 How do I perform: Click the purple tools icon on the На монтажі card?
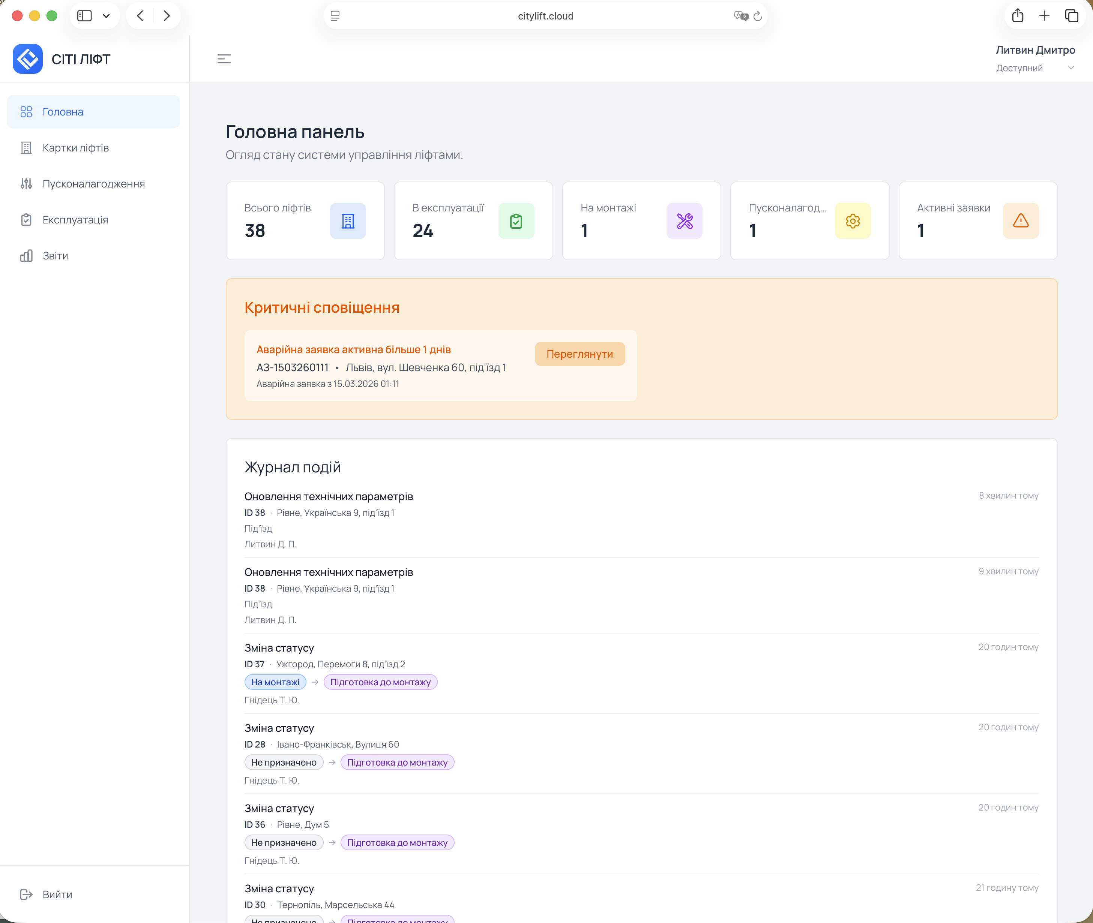[x=684, y=221]
